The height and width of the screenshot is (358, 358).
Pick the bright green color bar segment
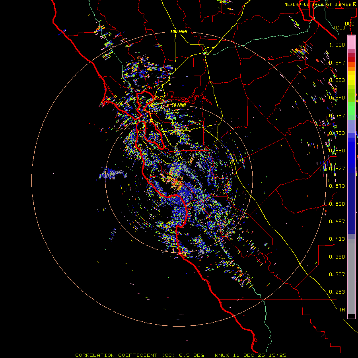point(351,109)
